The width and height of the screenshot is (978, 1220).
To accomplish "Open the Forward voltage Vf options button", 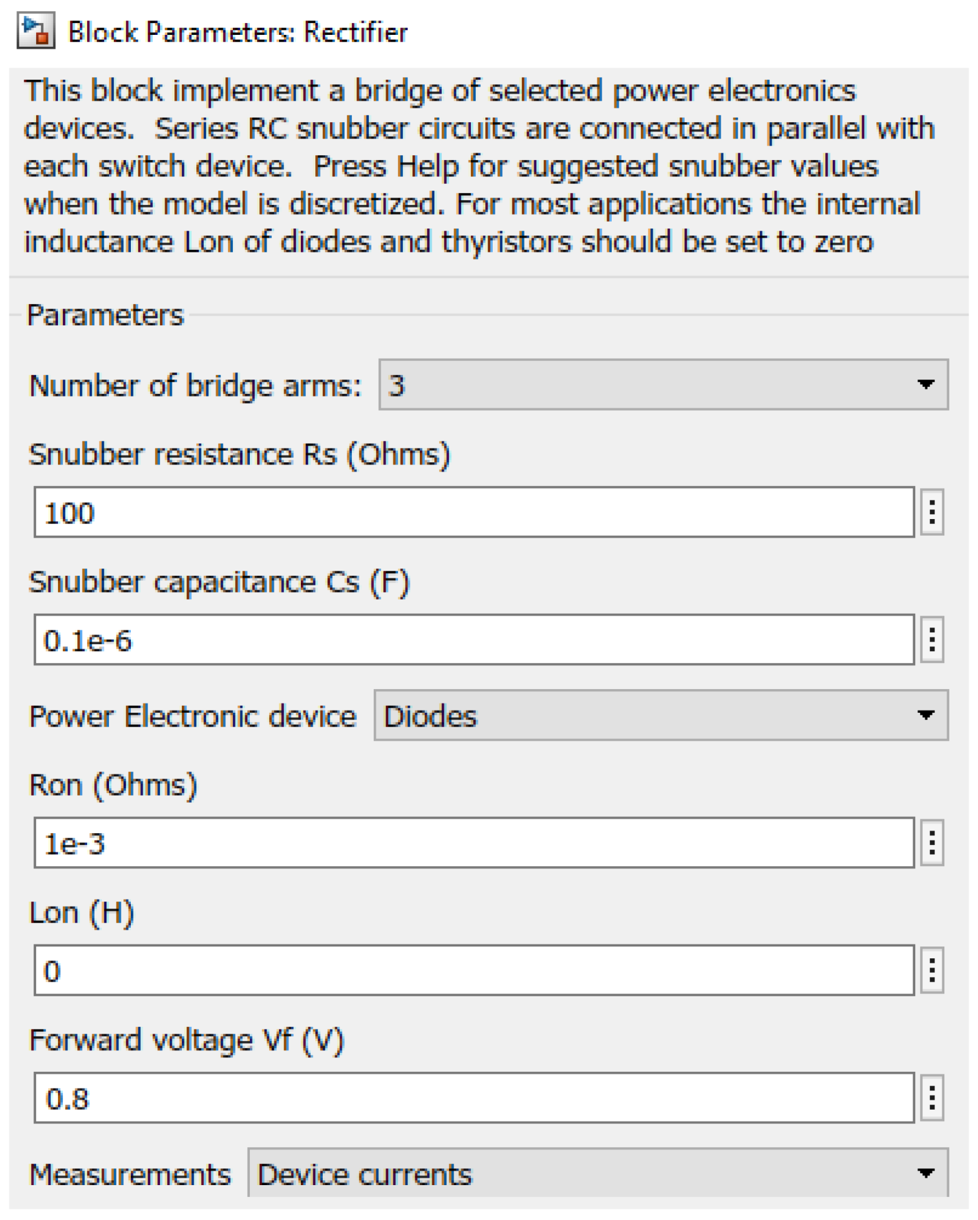I will point(931,1097).
